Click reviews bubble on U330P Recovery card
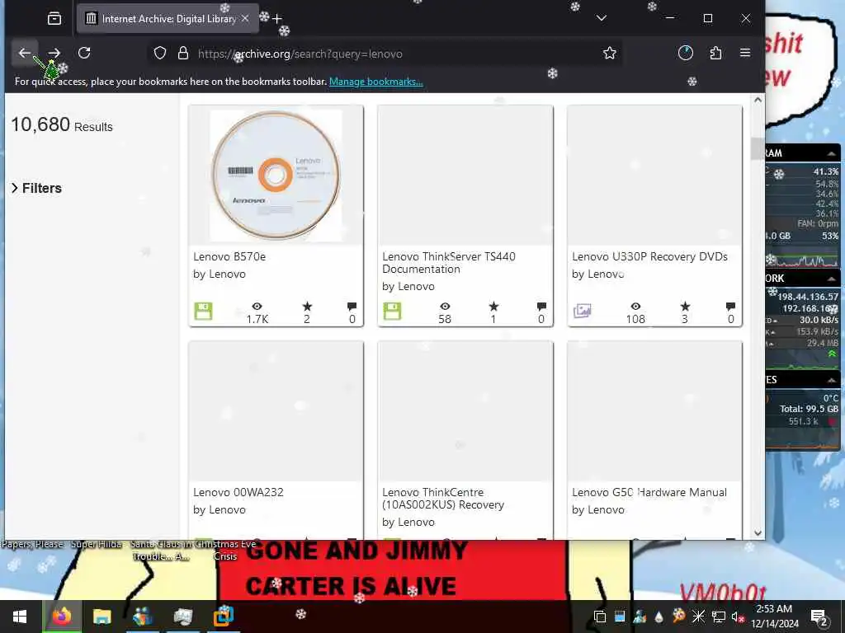The width and height of the screenshot is (845, 633). (731, 307)
